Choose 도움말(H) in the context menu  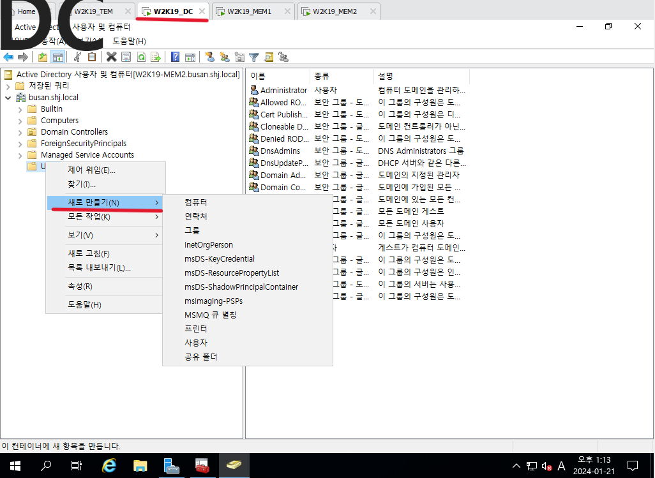point(105,305)
